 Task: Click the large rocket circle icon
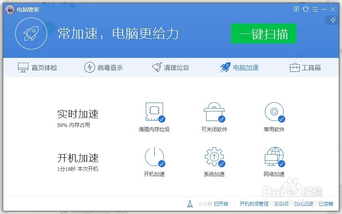coord(31,34)
